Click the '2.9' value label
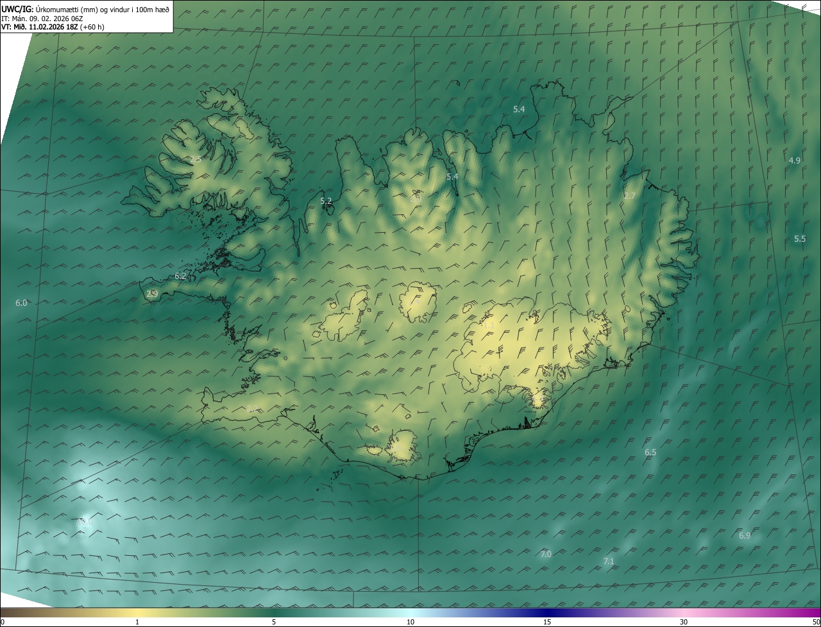This screenshot has width=821, height=627. 152,294
